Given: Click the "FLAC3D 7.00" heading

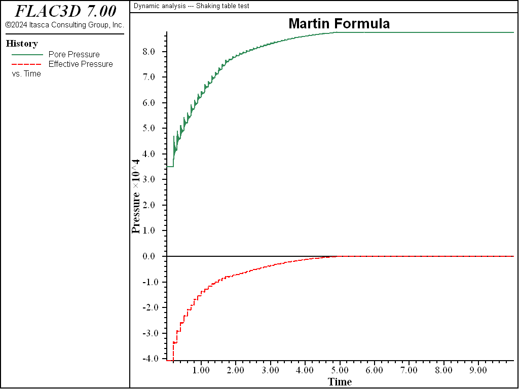Looking at the screenshot, I should click(x=66, y=11).
